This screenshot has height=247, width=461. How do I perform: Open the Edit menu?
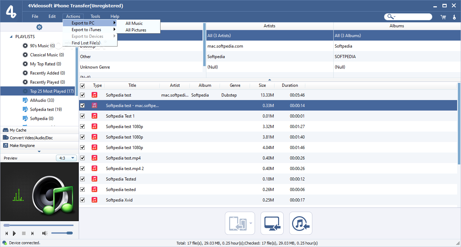coord(52,16)
